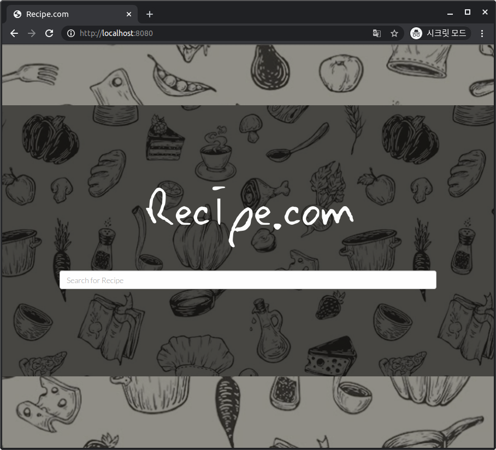The image size is (496, 450).
Task: Maximize the browser window
Action: (468, 12)
